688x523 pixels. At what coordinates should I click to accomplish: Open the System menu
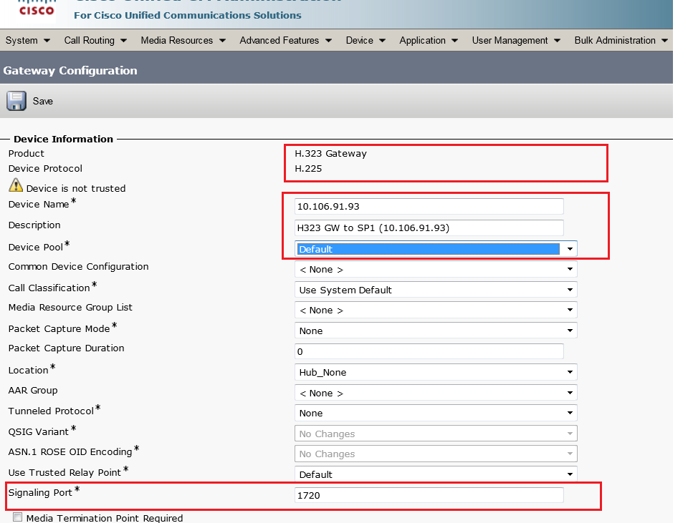(28, 40)
